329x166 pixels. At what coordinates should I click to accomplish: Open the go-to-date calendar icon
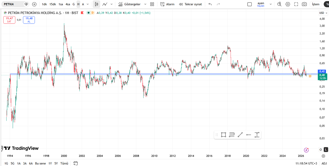click(76, 163)
